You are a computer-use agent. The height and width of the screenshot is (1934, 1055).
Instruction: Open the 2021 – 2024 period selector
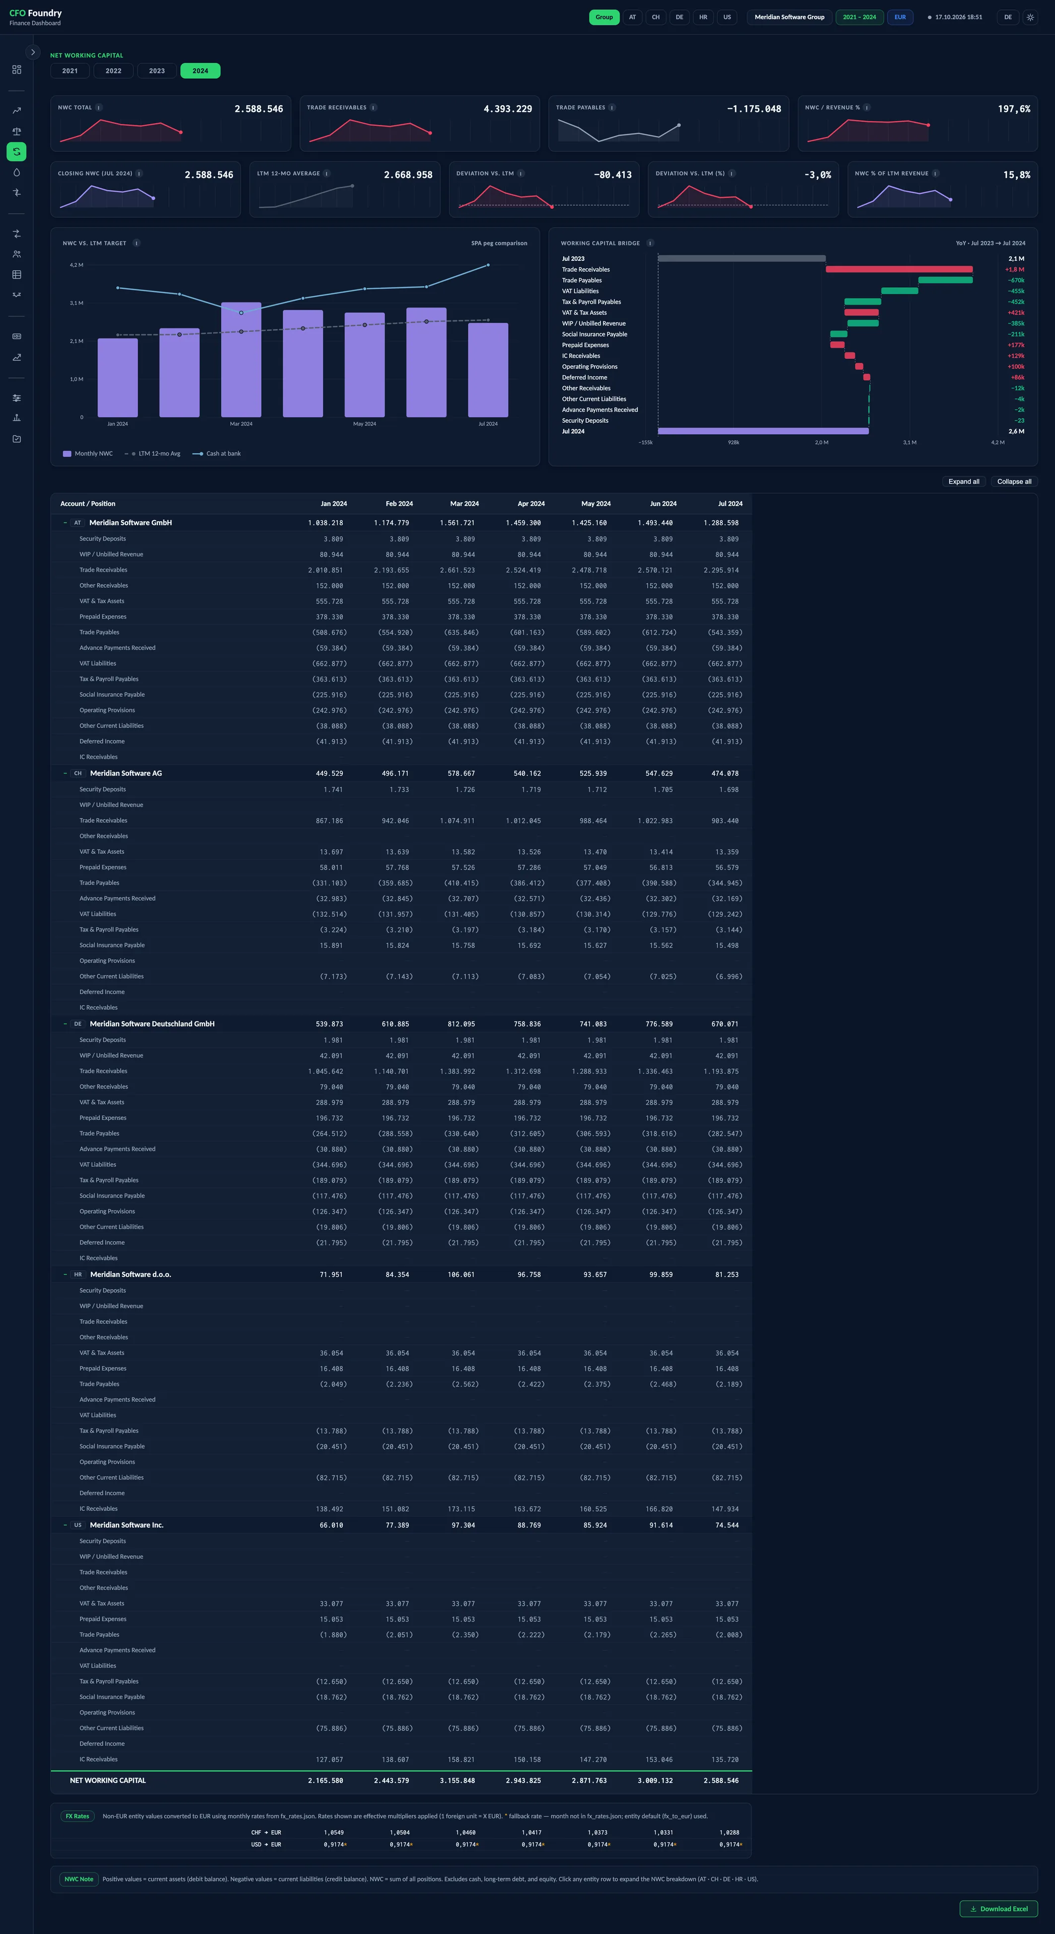[860, 17]
